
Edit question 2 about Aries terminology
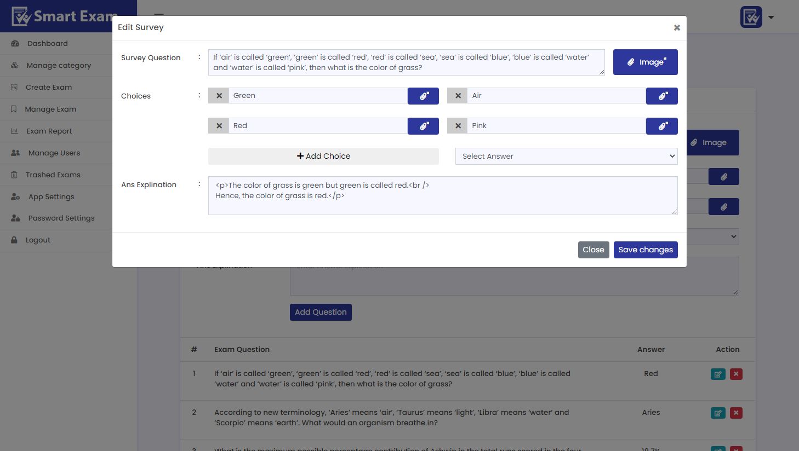718,413
